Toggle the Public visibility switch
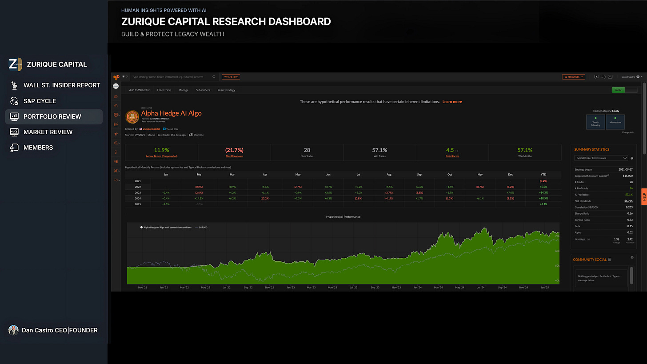The width and height of the screenshot is (647, 364). [624, 90]
